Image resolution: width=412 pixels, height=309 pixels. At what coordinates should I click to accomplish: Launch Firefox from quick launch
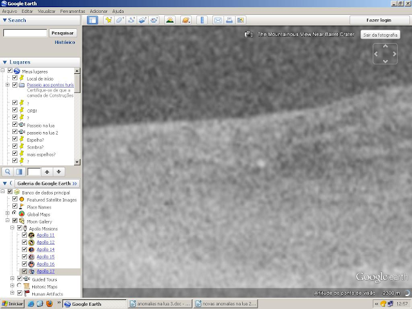[x=50, y=304]
